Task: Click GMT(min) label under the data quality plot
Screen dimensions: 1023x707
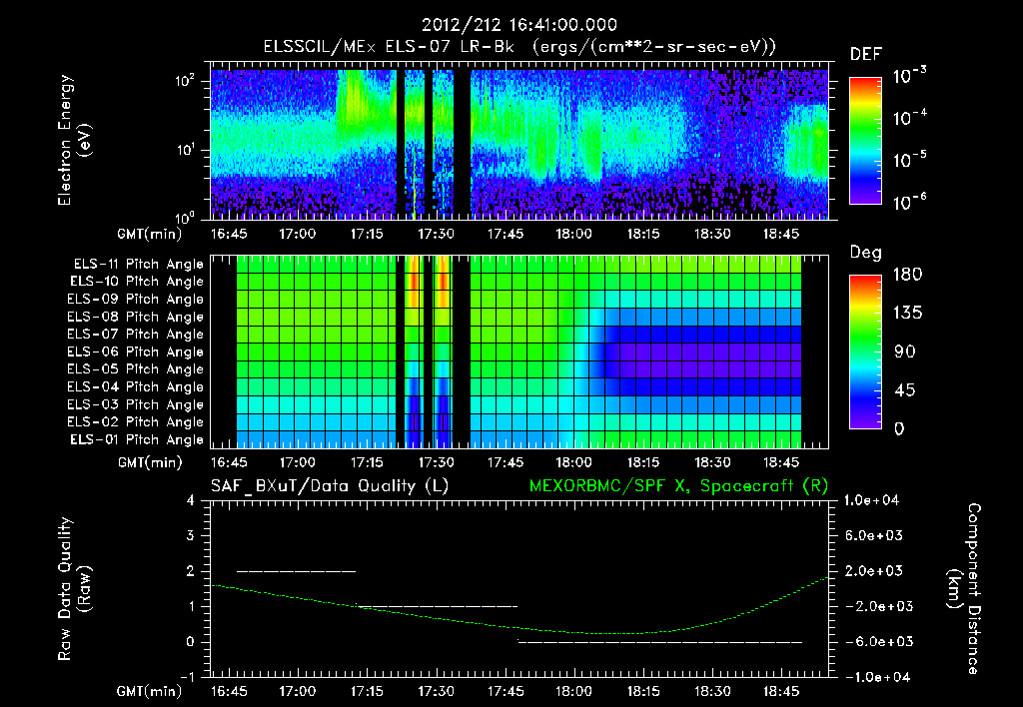Action: (x=149, y=691)
